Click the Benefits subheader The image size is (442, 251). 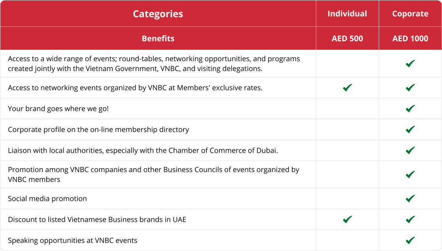click(158, 39)
